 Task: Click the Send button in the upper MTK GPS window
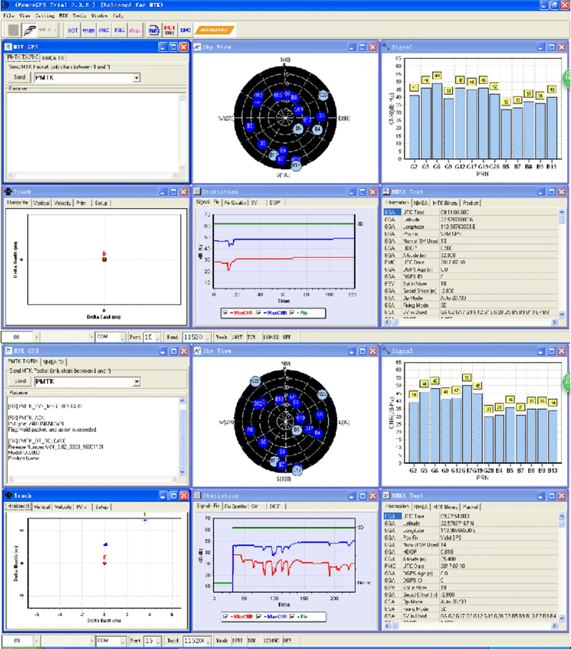(19, 77)
